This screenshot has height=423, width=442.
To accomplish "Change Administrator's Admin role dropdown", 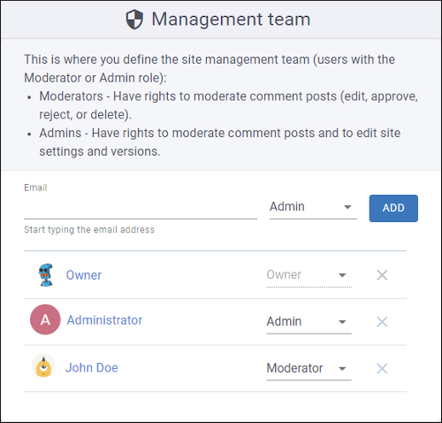I will 309,321.
